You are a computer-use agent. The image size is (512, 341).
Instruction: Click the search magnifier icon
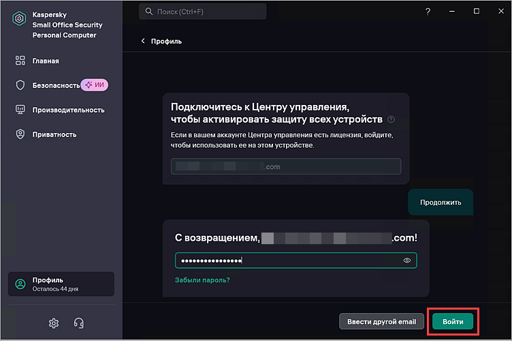point(149,12)
